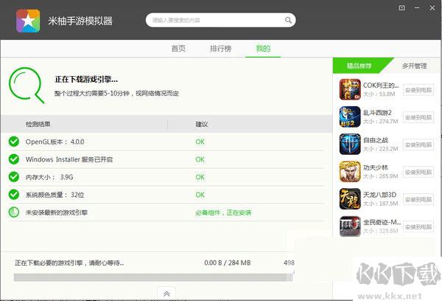The height and width of the screenshot is (301, 442).
Task: Click the OK result for OpenGL version
Action: click(x=200, y=142)
